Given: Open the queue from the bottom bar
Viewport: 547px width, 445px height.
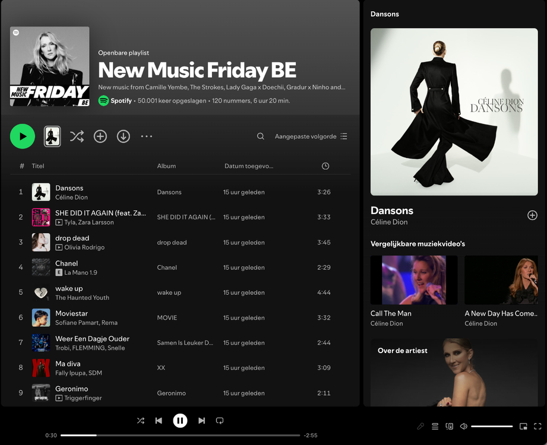Looking at the screenshot, I should pos(435,426).
